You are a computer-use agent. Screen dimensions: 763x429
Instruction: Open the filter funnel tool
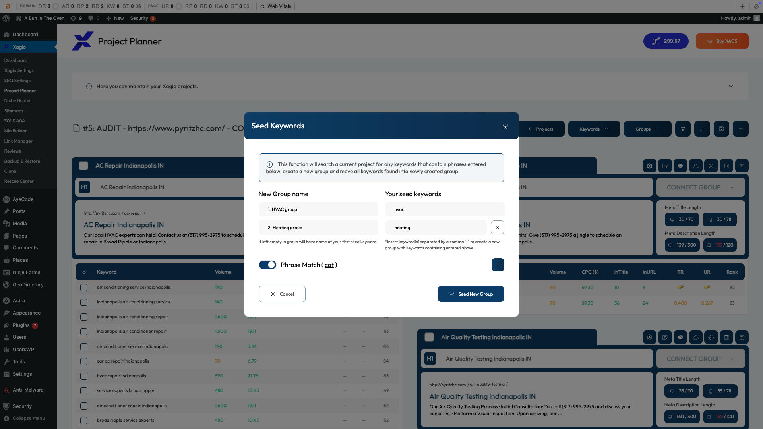tap(683, 129)
